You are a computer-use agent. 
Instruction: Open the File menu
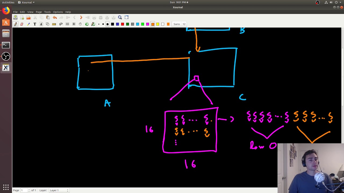pos(15,12)
